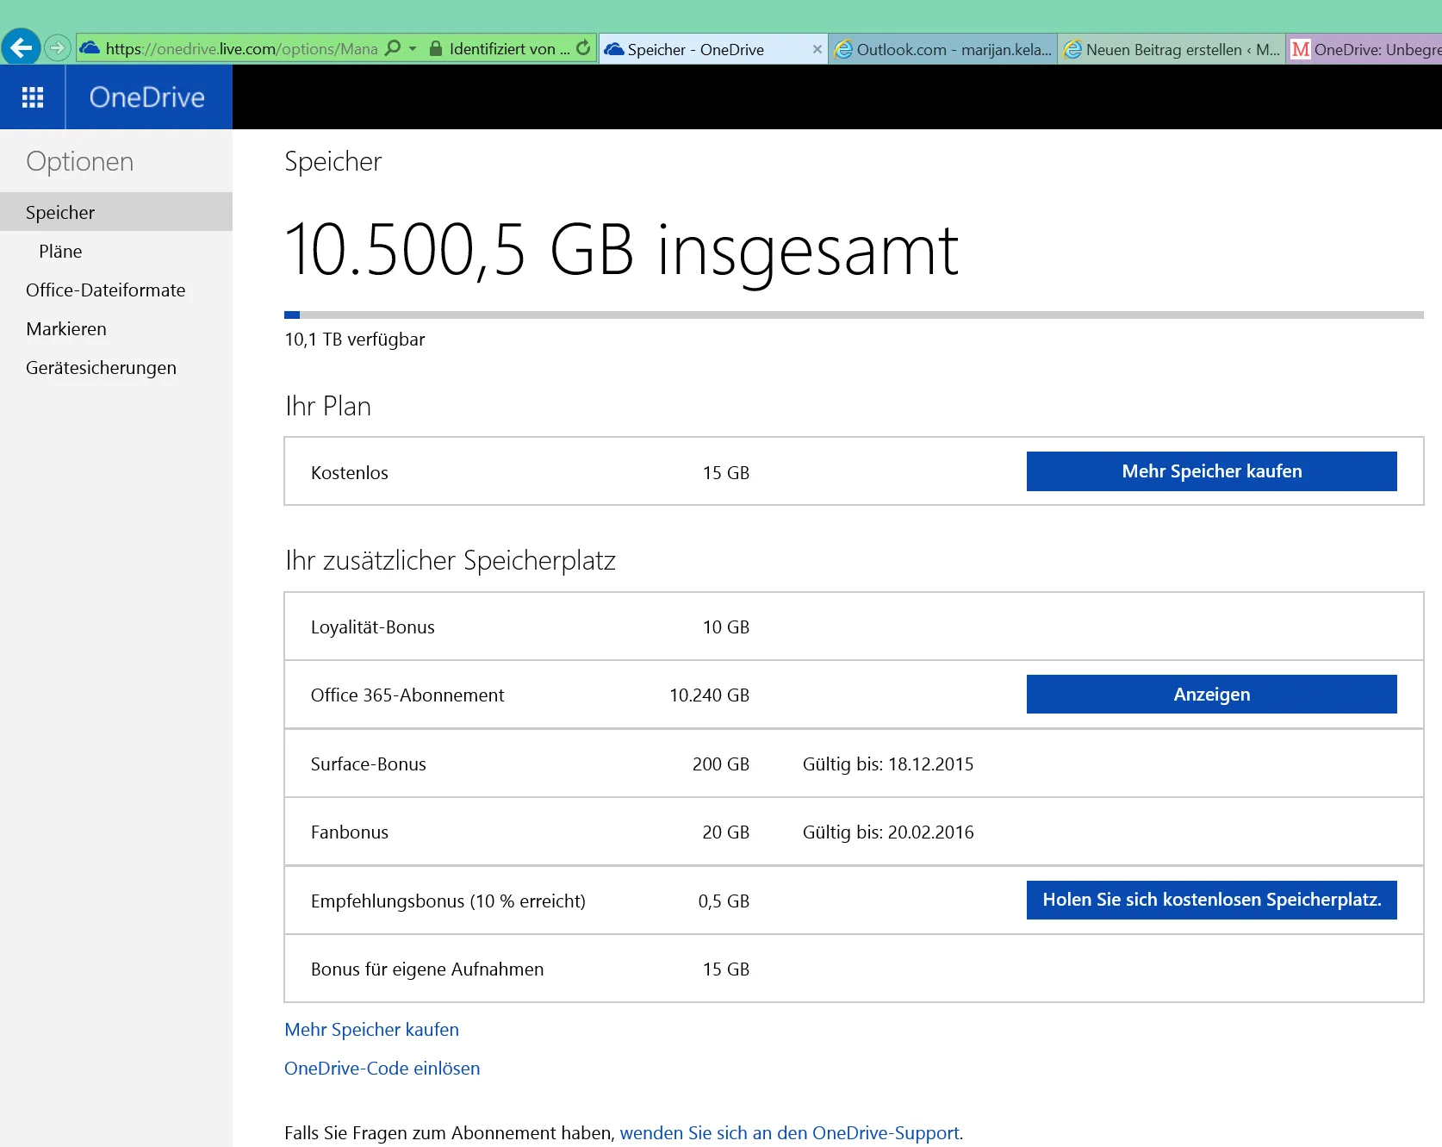Image resolution: width=1442 pixels, height=1147 pixels.
Task: Click the Kostenlos plan row label
Action: pyautogui.click(x=349, y=473)
